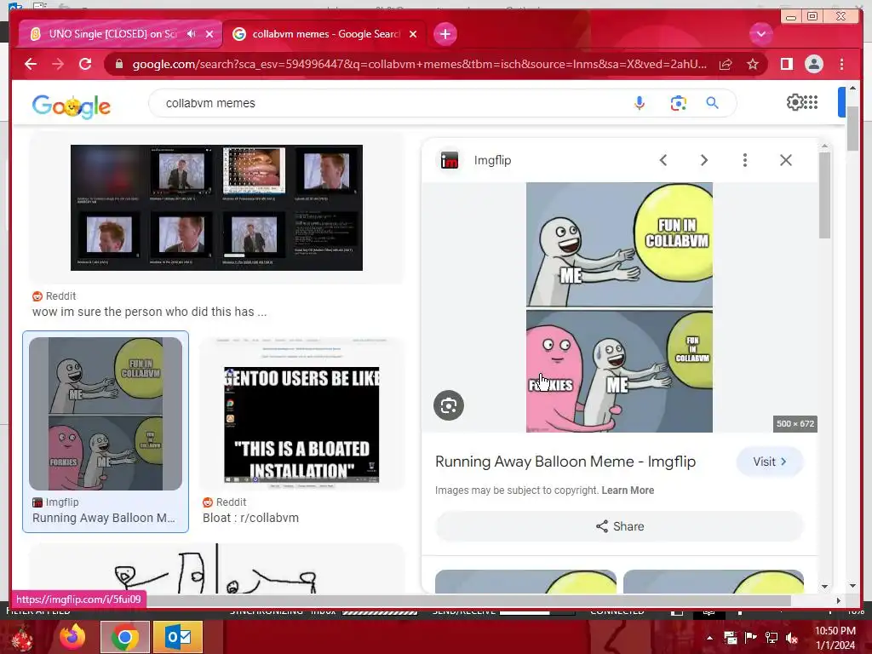Open the Google apps grid
This screenshot has height=654, width=872.
click(x=811, y=102)
